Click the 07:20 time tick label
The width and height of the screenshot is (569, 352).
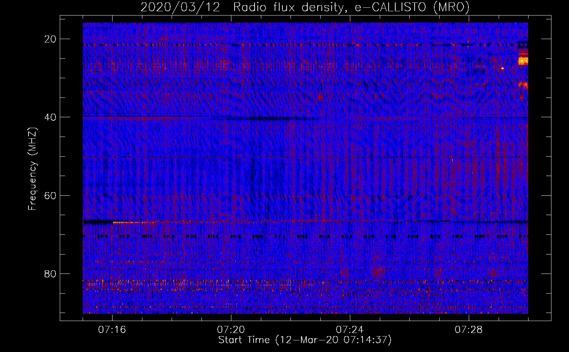tap(231, 330)
